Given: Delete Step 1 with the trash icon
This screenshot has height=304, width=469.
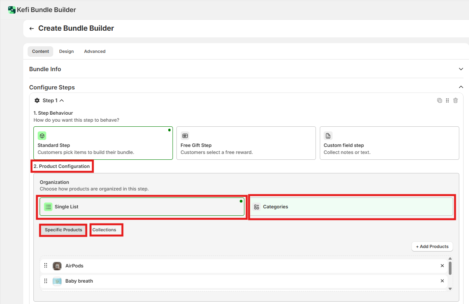Looking at the screenshot, I should [456, 100].
